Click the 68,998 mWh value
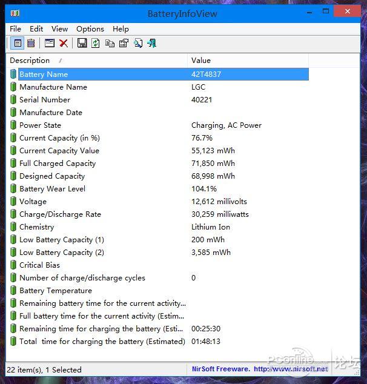Image resolution: width=367 pixels, height=384 pixels. click(x=213, y=176)
